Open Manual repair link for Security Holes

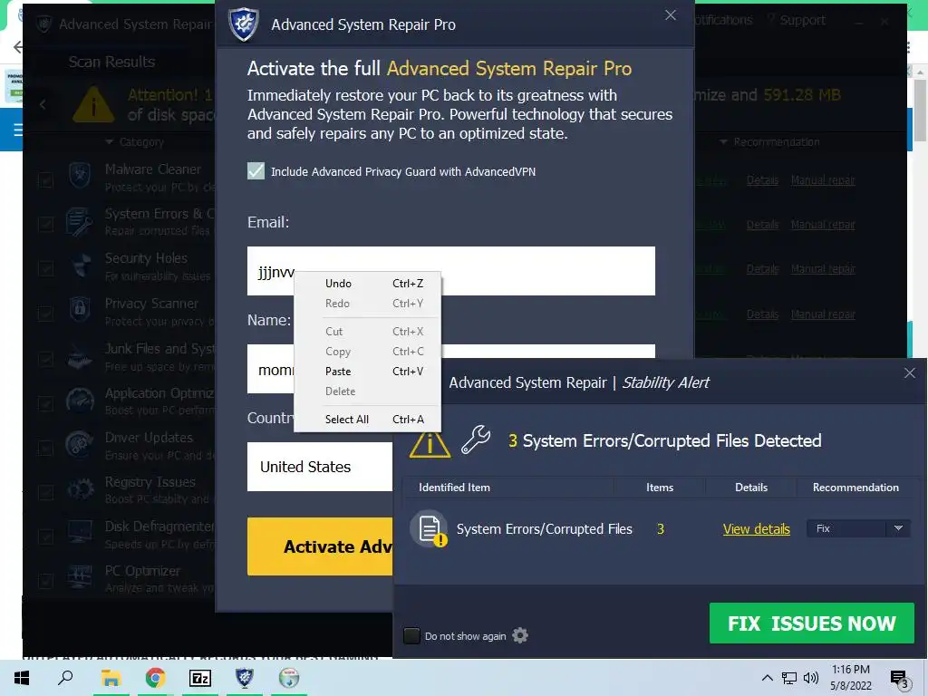[823, 268]
